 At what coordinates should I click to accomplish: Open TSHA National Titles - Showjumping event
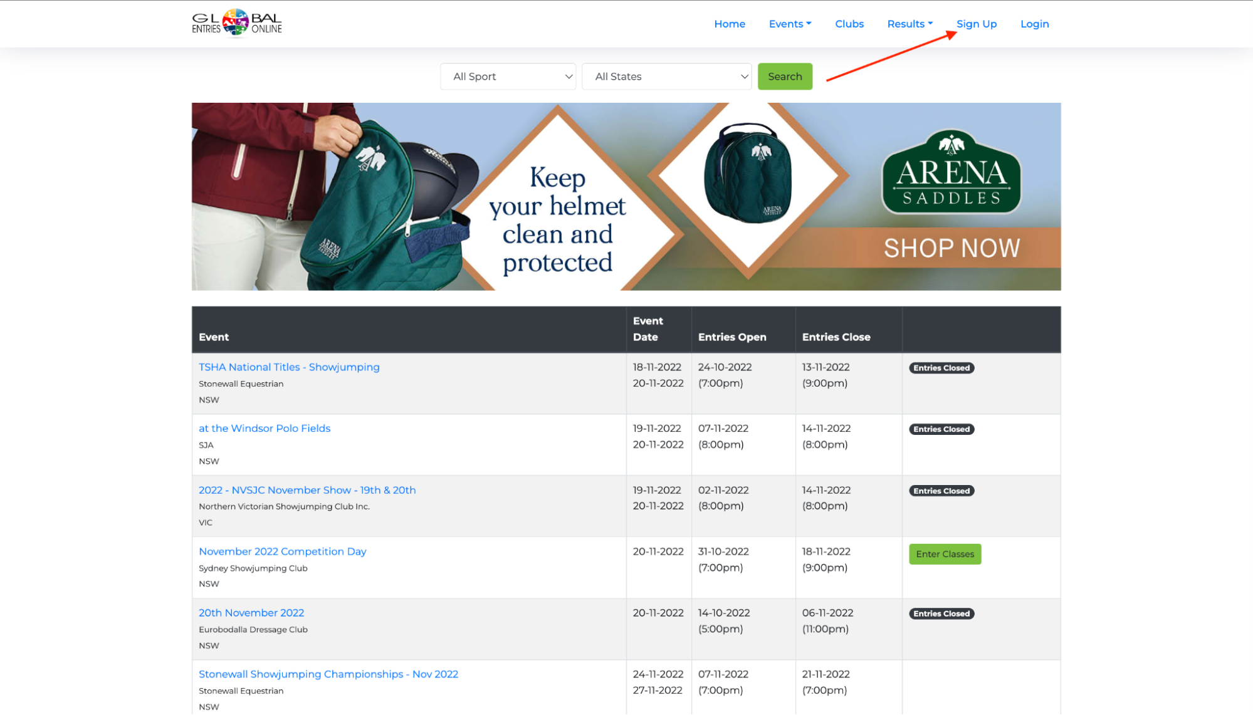[x=289, y=367]
